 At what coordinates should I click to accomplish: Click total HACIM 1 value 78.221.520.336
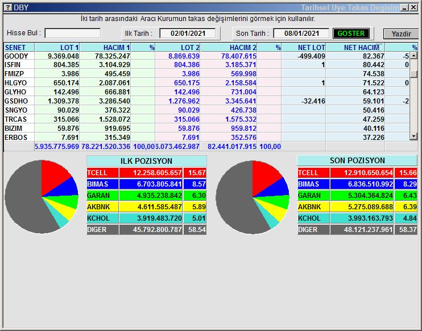coord(106,147)
